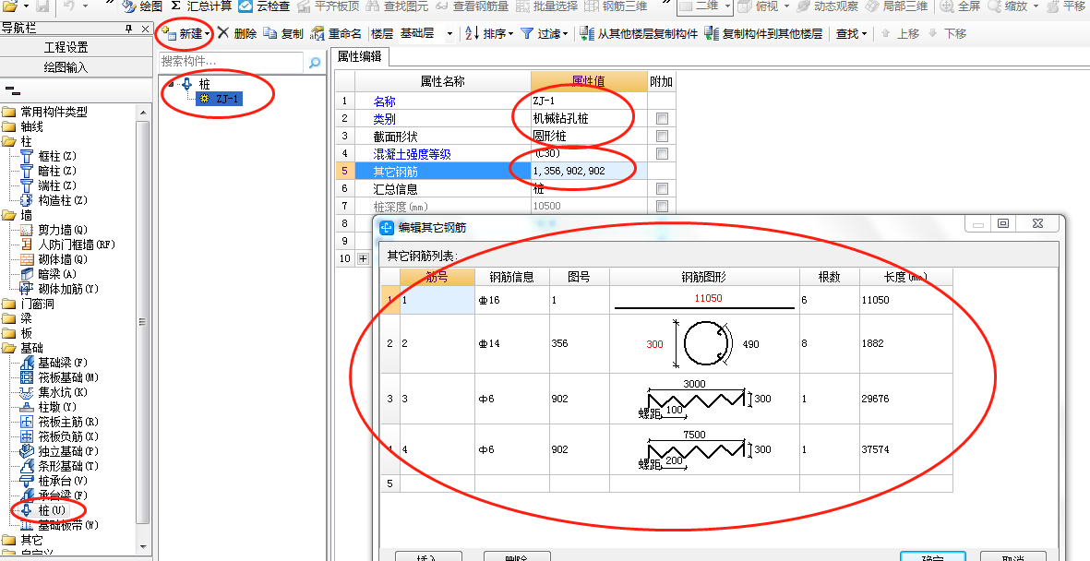Click the 取消 button in rebar dialog

pos(1014,556)
